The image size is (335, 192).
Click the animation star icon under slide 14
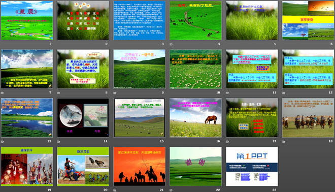58,142
